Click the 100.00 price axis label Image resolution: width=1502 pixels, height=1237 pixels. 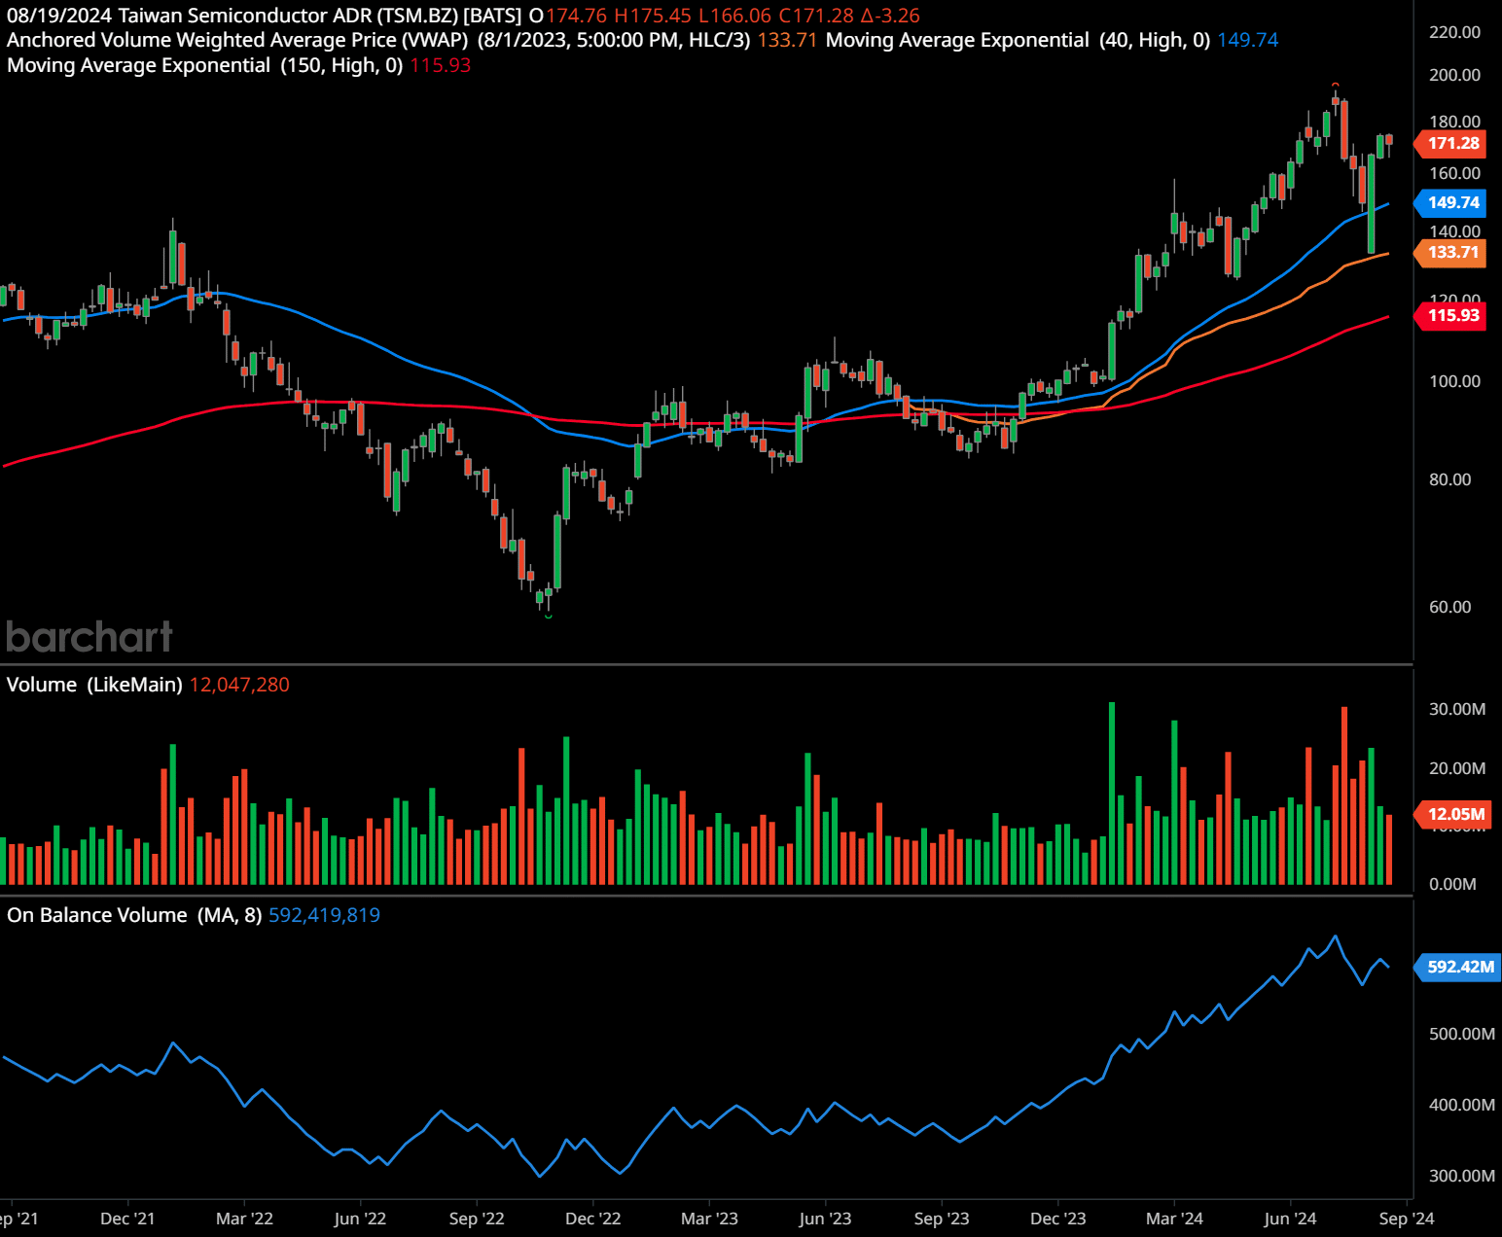[1454, 381]
